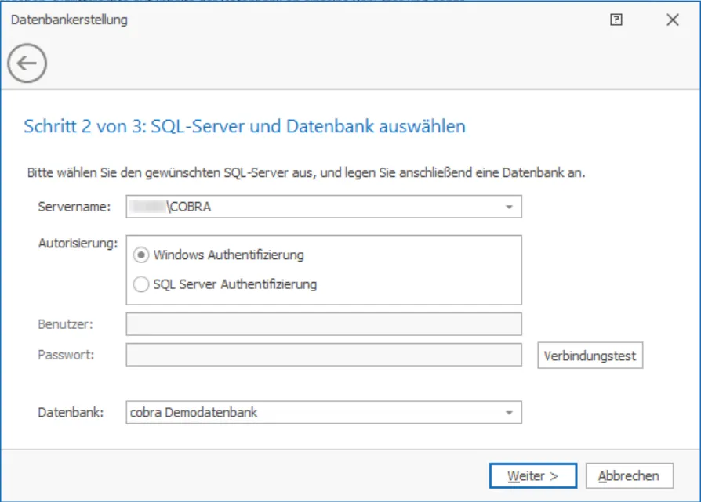The width and height of the screenshot is (701, 502).
Task: Click the "Datenbank:" label
Action: (x=71, y=412)
